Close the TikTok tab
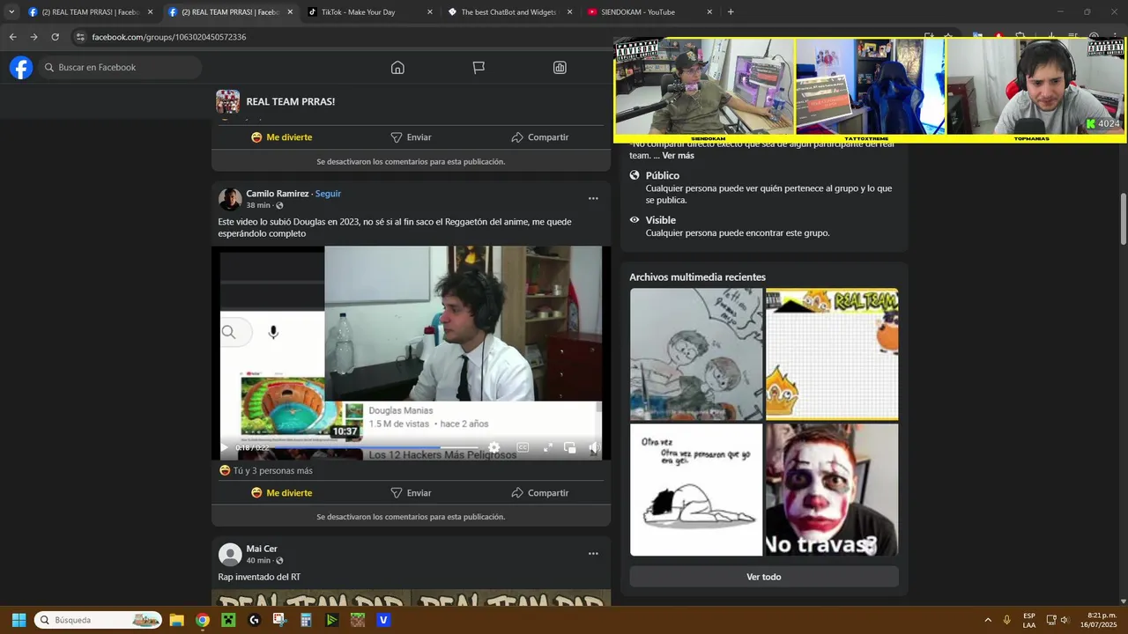This screenshot has width=1128, height=634. [x=430, y=12]
